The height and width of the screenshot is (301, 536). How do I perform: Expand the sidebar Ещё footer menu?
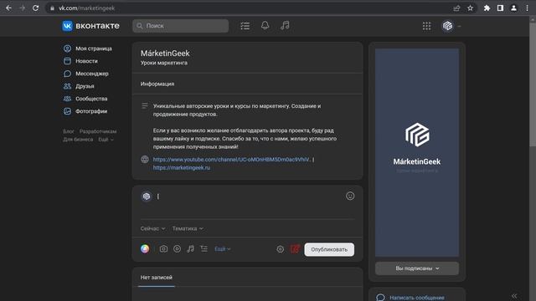click(x=106, y=140)
